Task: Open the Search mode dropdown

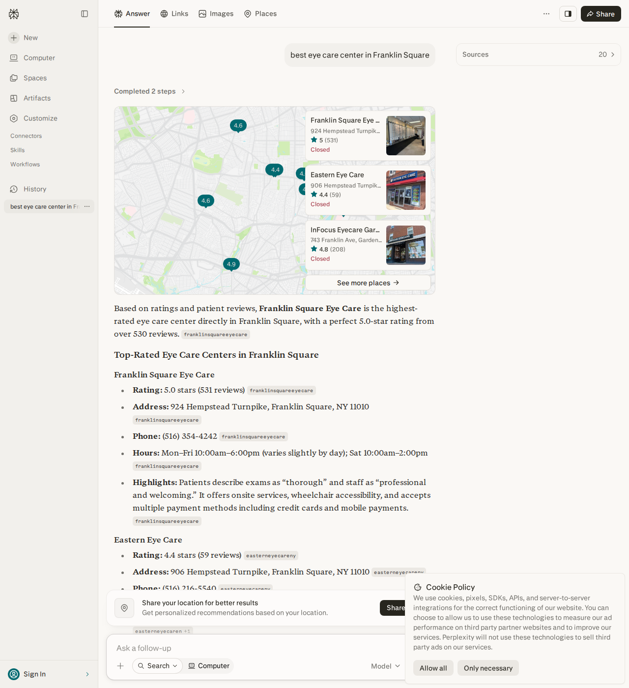Action: pyautogui.click(x=157, y=666)
